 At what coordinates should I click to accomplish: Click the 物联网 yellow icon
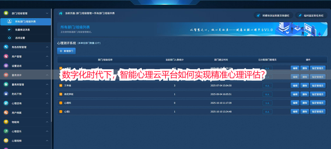(6, 122)
